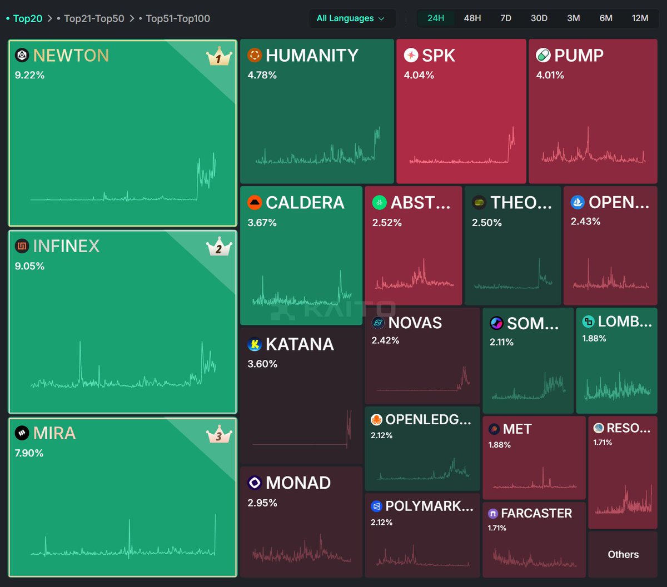Switch to the 48H time range
The width and height of the screenshot is (667, 587).
tap(472, 18)
